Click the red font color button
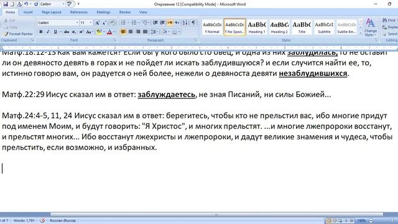Image resolution: width=398 pixels, height=224 pixels. point(109,32)
